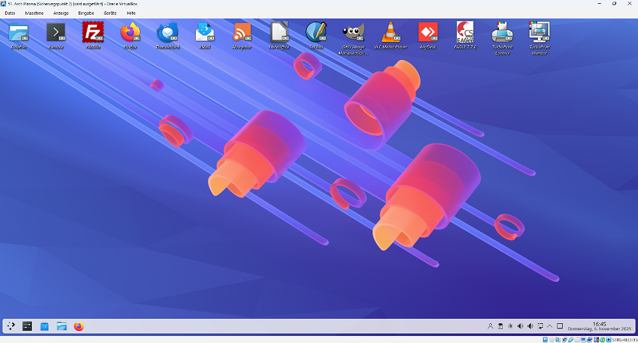Open the screen brightness tray icon

click(510, 326)
